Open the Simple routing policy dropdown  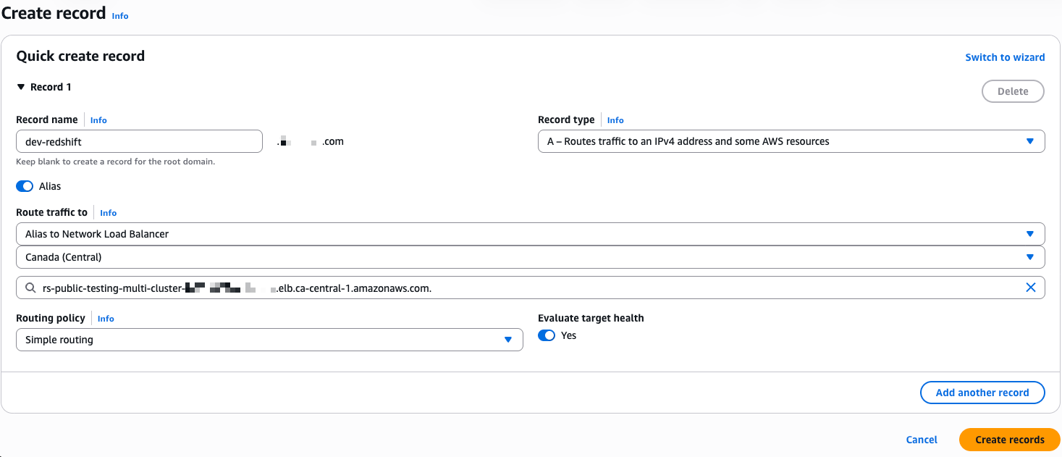[x=269, y=340]
